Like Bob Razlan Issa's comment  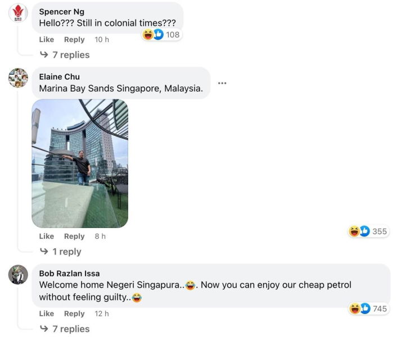(x=47, y=314)
